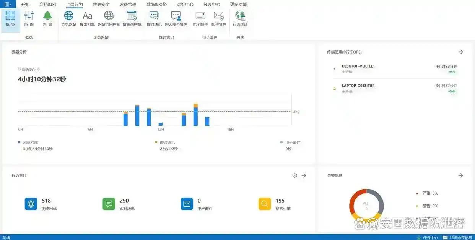Click the arrow in 告警信息 panel header
The height and width of the screenshot is (240, 475).
coord(461,175)
